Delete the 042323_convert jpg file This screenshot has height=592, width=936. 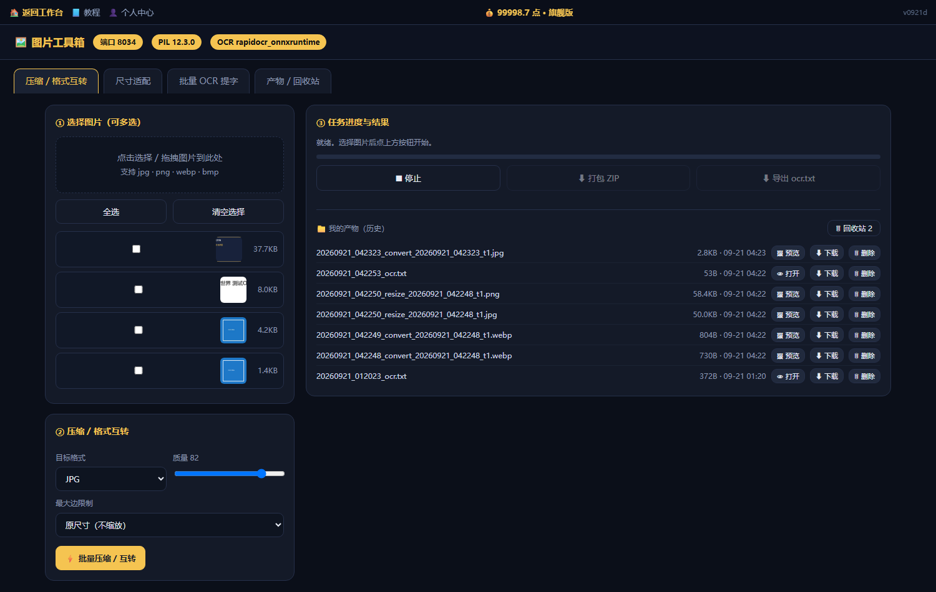(x=864, y=253)
